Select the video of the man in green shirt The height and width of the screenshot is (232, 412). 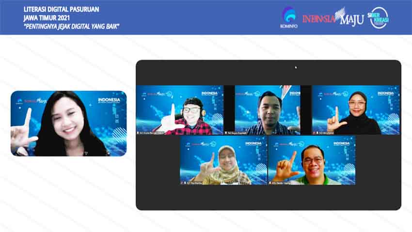click(312, 160)
